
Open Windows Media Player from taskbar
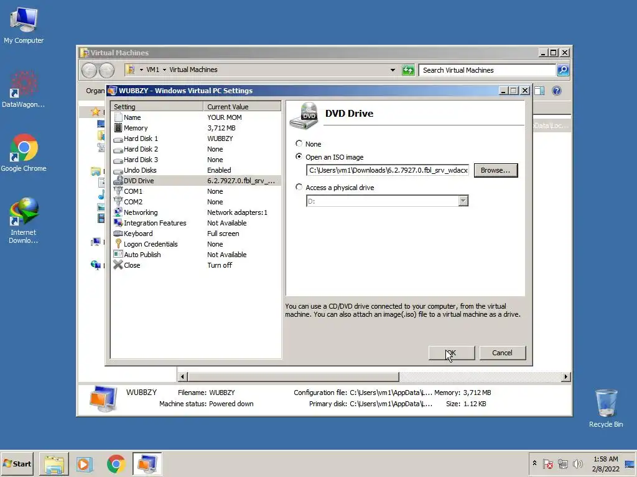tap(85, 463)
